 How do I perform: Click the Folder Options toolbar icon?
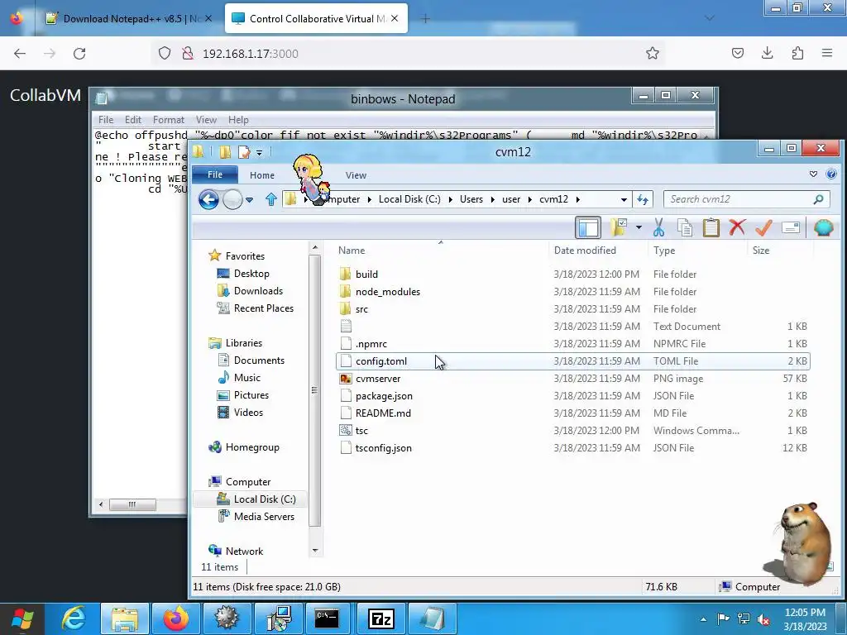coord(619,227)
